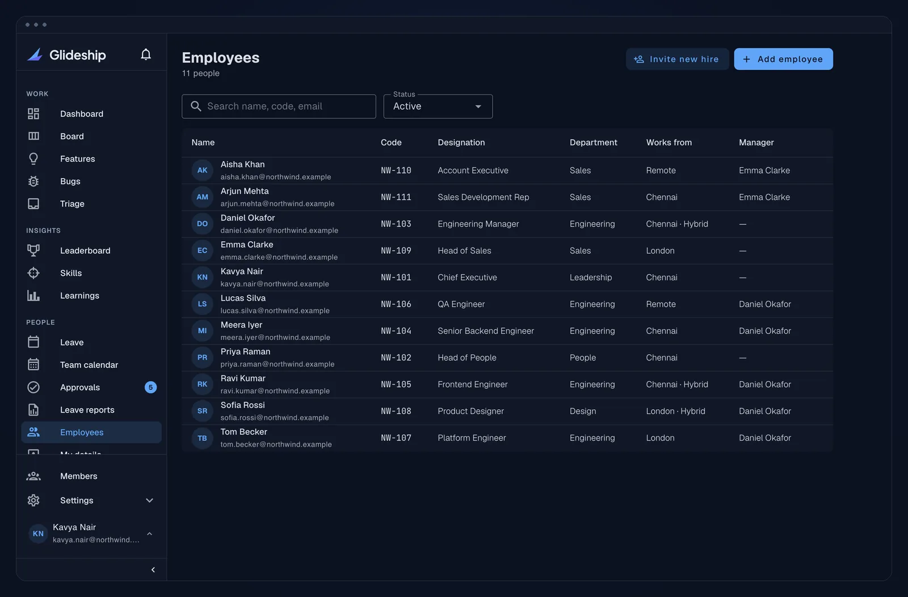Open Aisha Khan's employee row
The height and width of the screenshot is (597, 908).
[507, 170]
